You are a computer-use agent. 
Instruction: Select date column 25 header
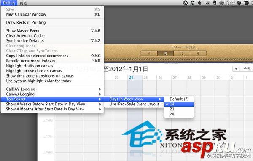[149, 78]
